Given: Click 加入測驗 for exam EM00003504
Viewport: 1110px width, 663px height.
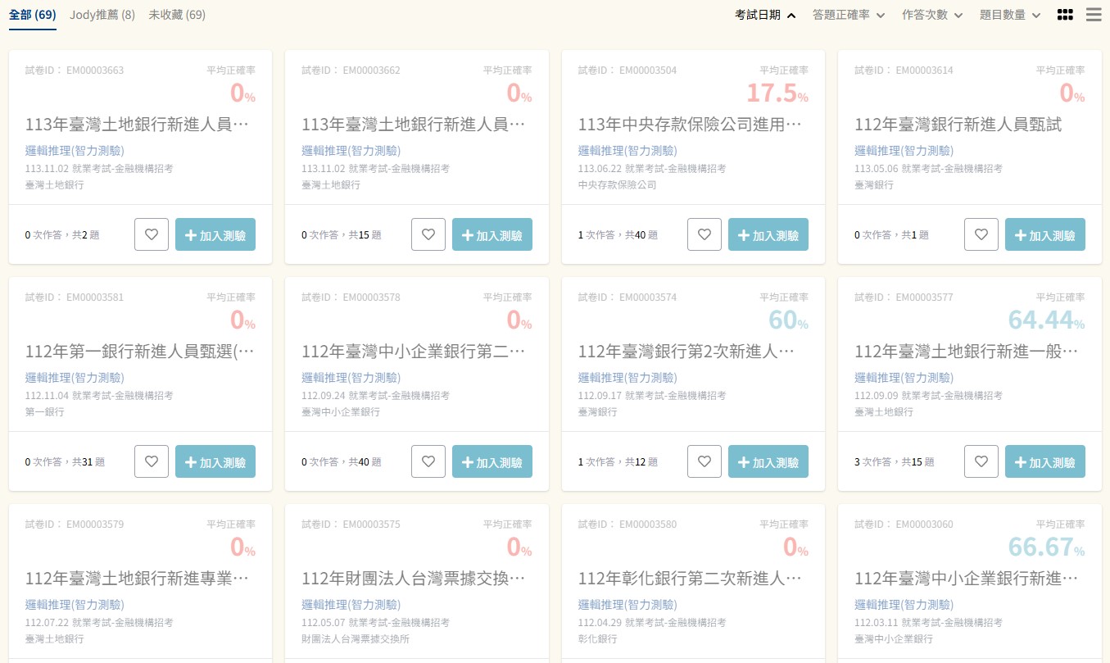Looking at the screenshot, I should tap(768, 234).
